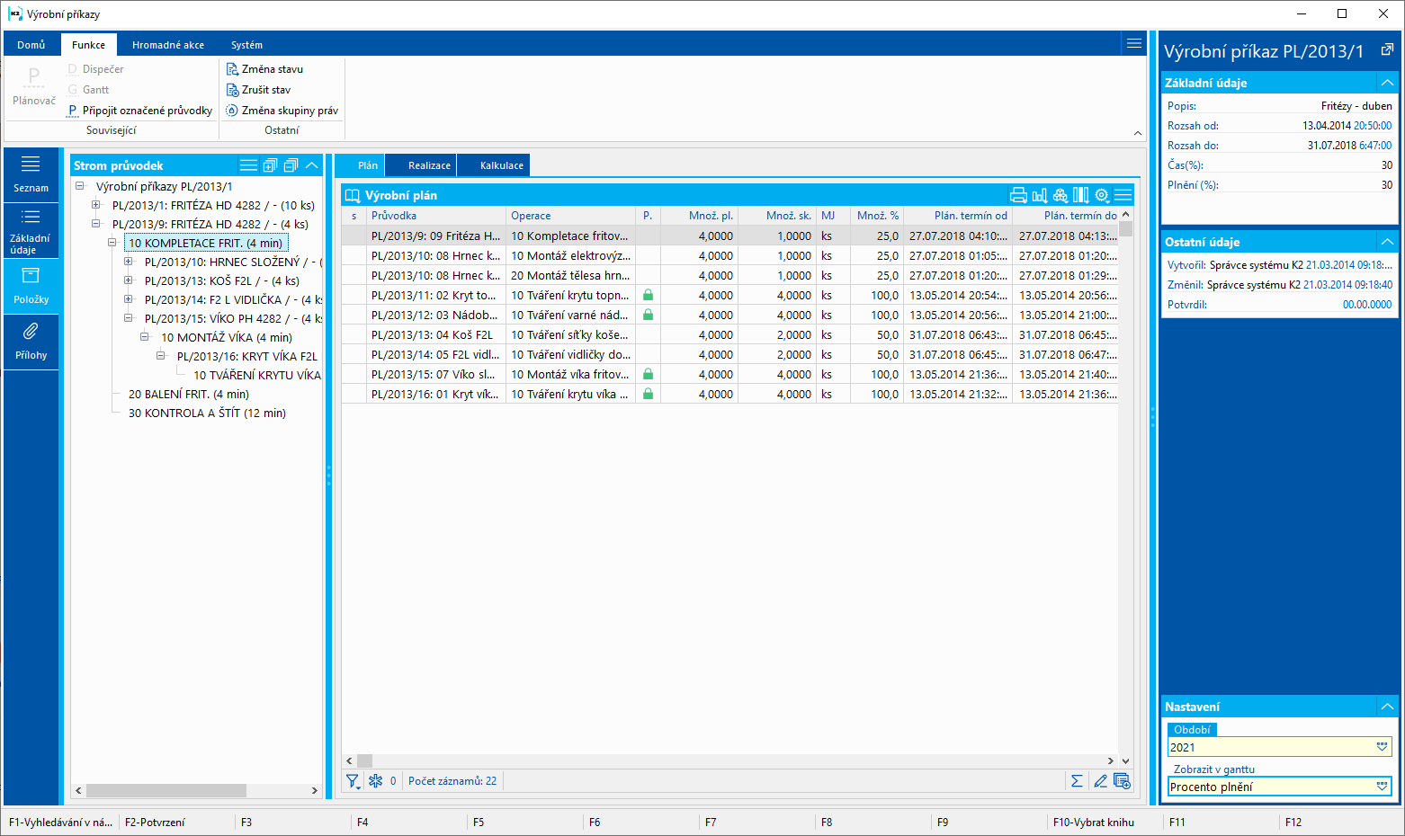Open the print menu in Výrobní plán header
This screenshot has width=1405, height=836.
pos(1018,195)
